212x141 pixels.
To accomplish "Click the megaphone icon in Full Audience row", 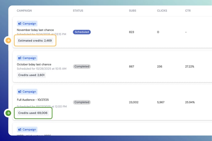I will [20, 92].
